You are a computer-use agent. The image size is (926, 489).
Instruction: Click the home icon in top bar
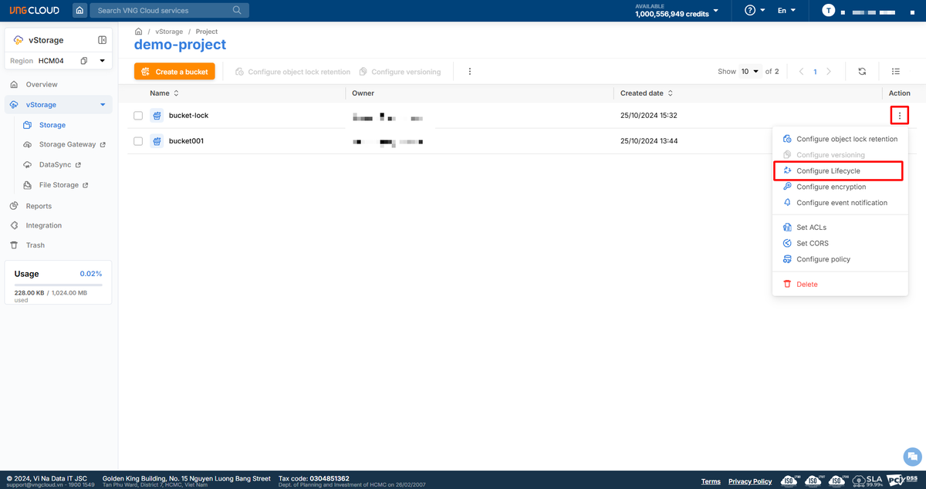tap(79, 11)
